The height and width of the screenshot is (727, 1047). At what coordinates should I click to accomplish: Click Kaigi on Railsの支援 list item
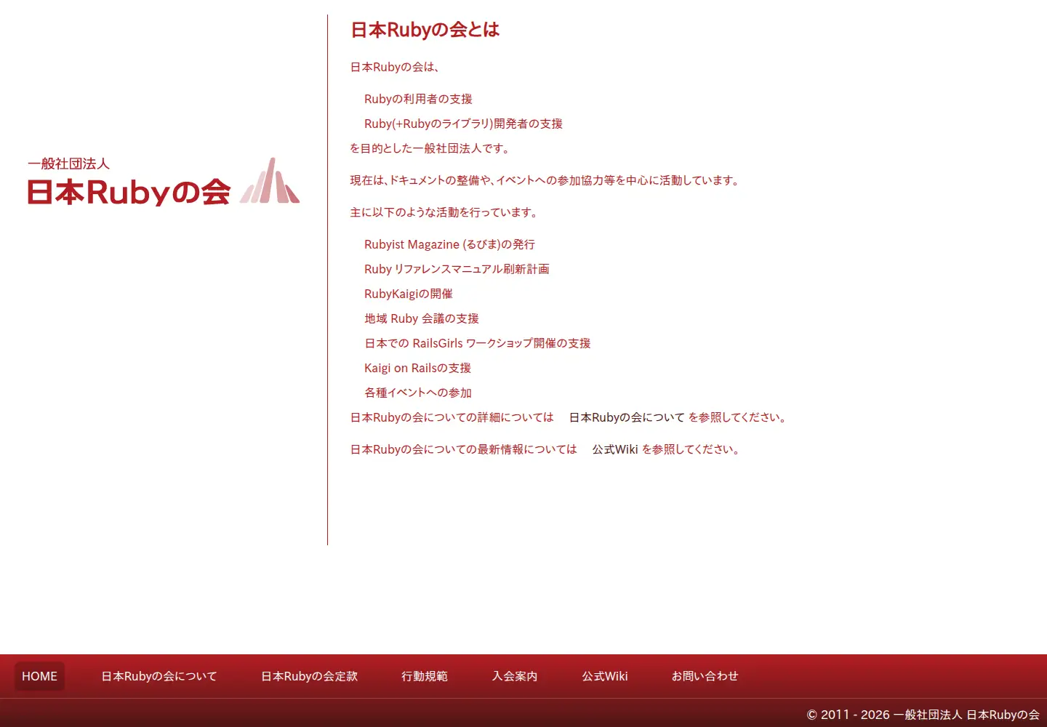click(x=417, y=368)
